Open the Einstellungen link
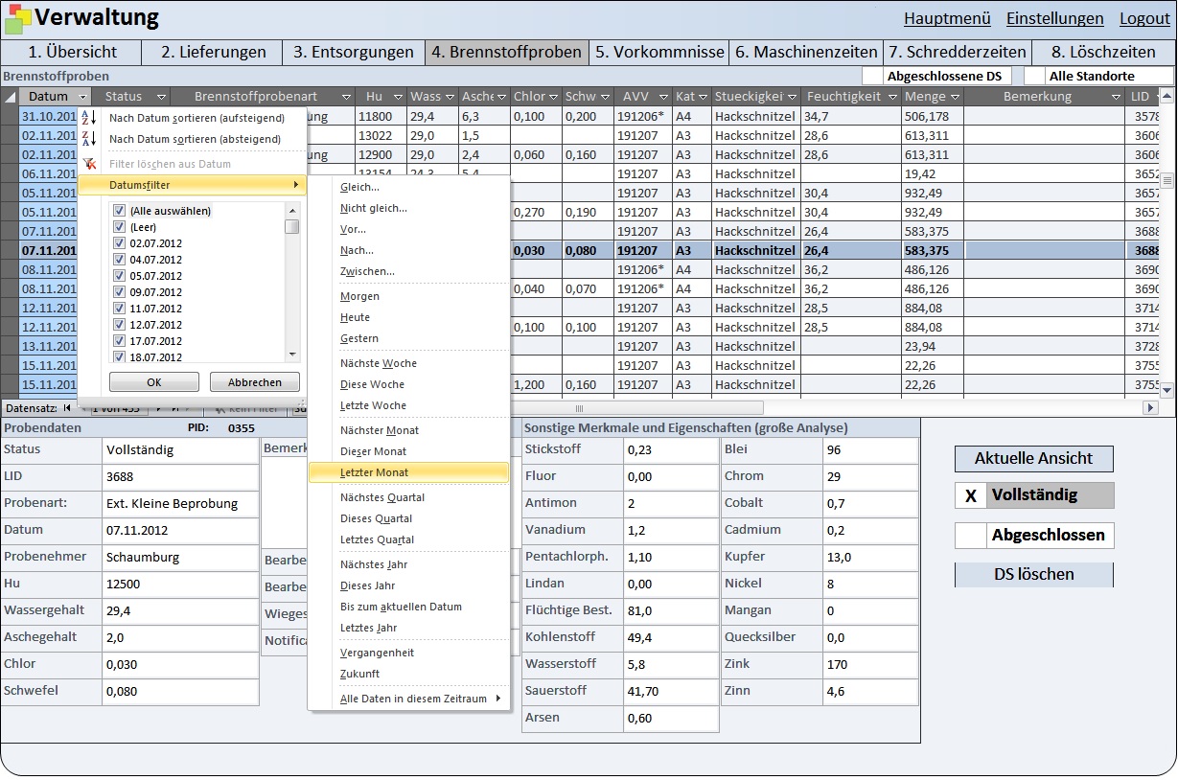Screen dimensions: 1178x780 [1054, 18]
